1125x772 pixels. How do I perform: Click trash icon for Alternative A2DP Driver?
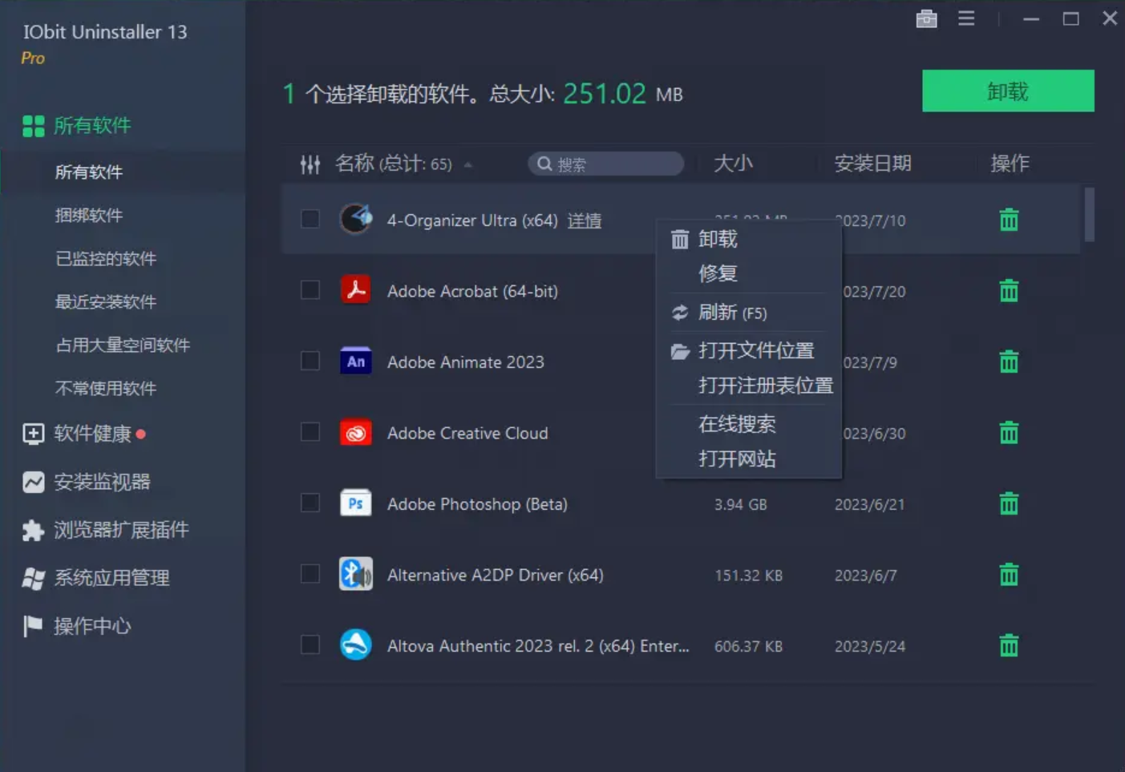point(1009,575)
